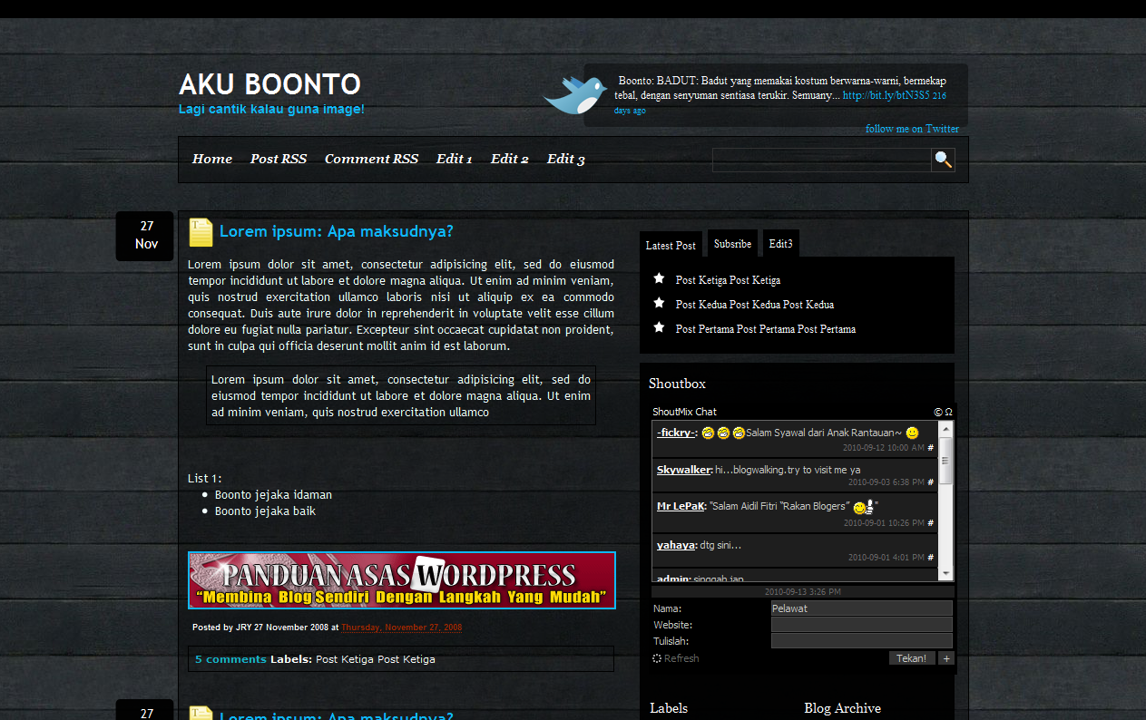Click follow me on Twitter link
The height and width of the screenshot is (720, 1146).
click(x=912, y=129)
